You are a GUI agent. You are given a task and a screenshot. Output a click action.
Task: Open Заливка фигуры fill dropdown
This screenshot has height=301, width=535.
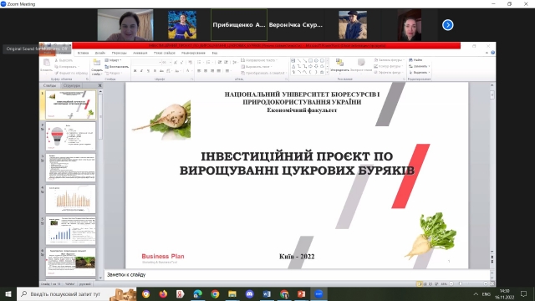pos(390,60)
